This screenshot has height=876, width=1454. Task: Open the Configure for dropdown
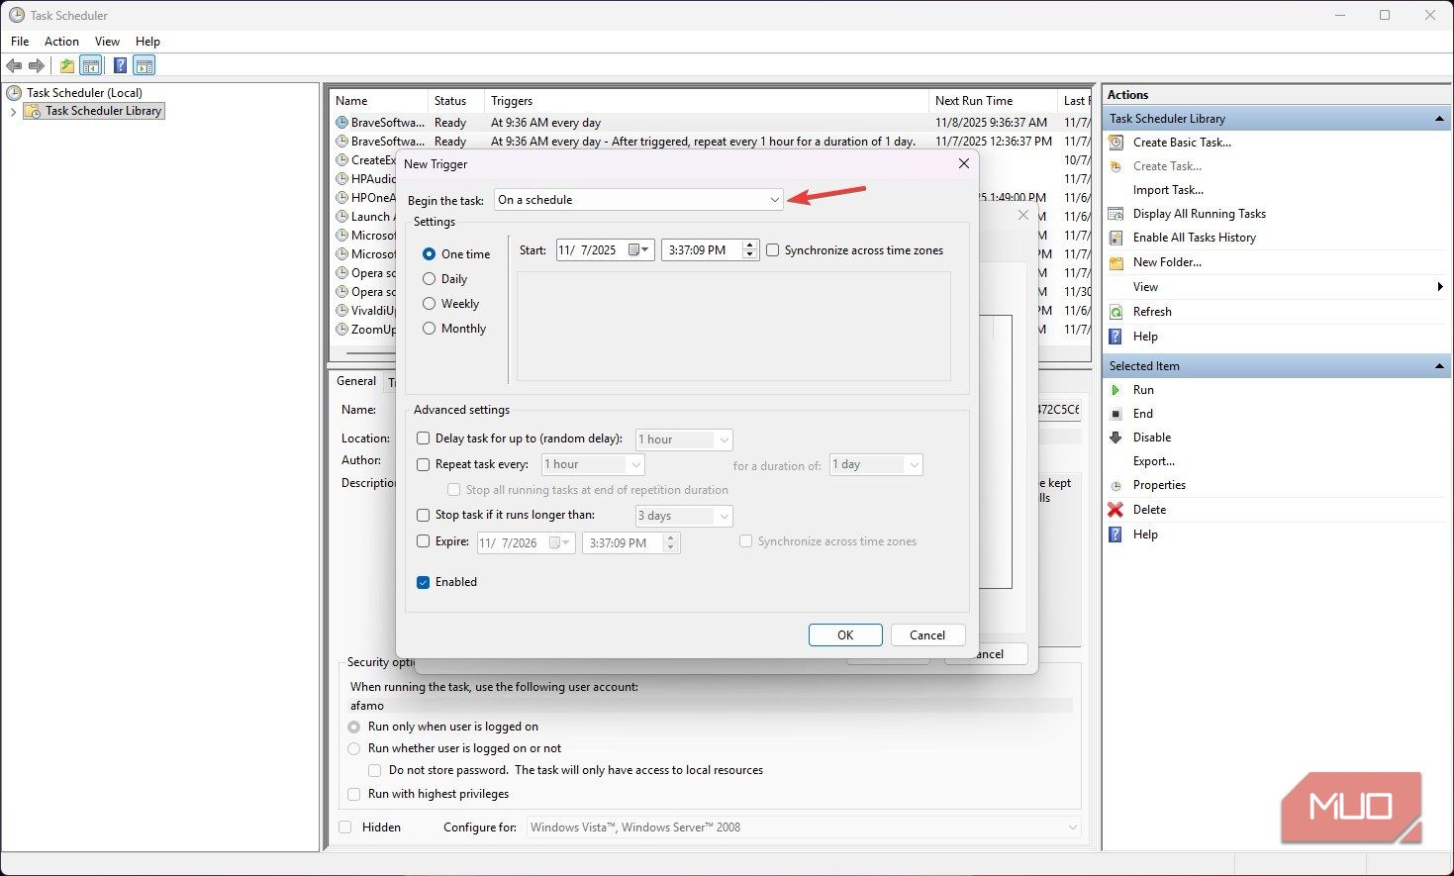tap(804, 827)
